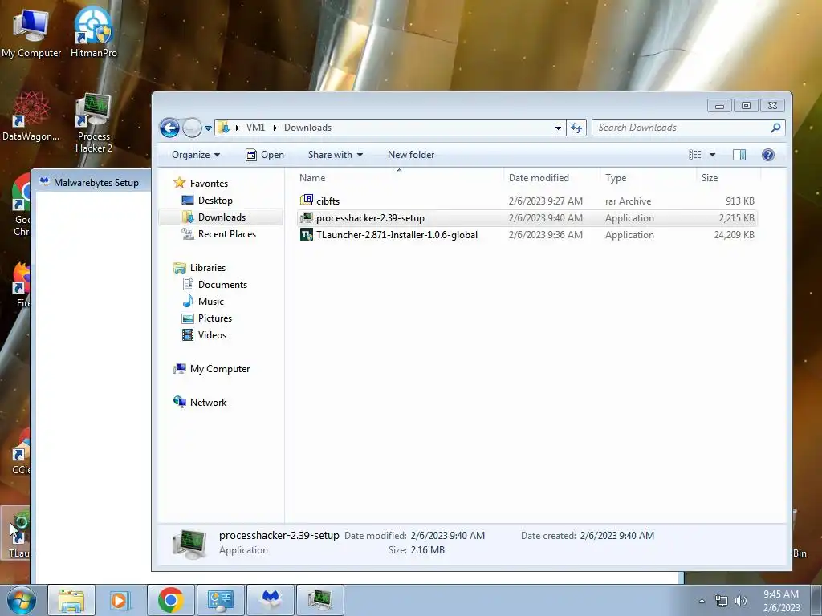Click the details pane Process Hacker file icon
This screenshot has width=822, height=616.
(x=189, y=544)
